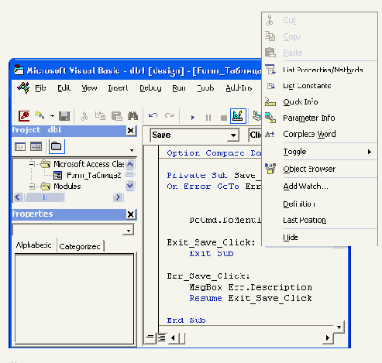382x363 pixels.
Task: Click project tree left scroll arrow
Action: tap(18, 197)
